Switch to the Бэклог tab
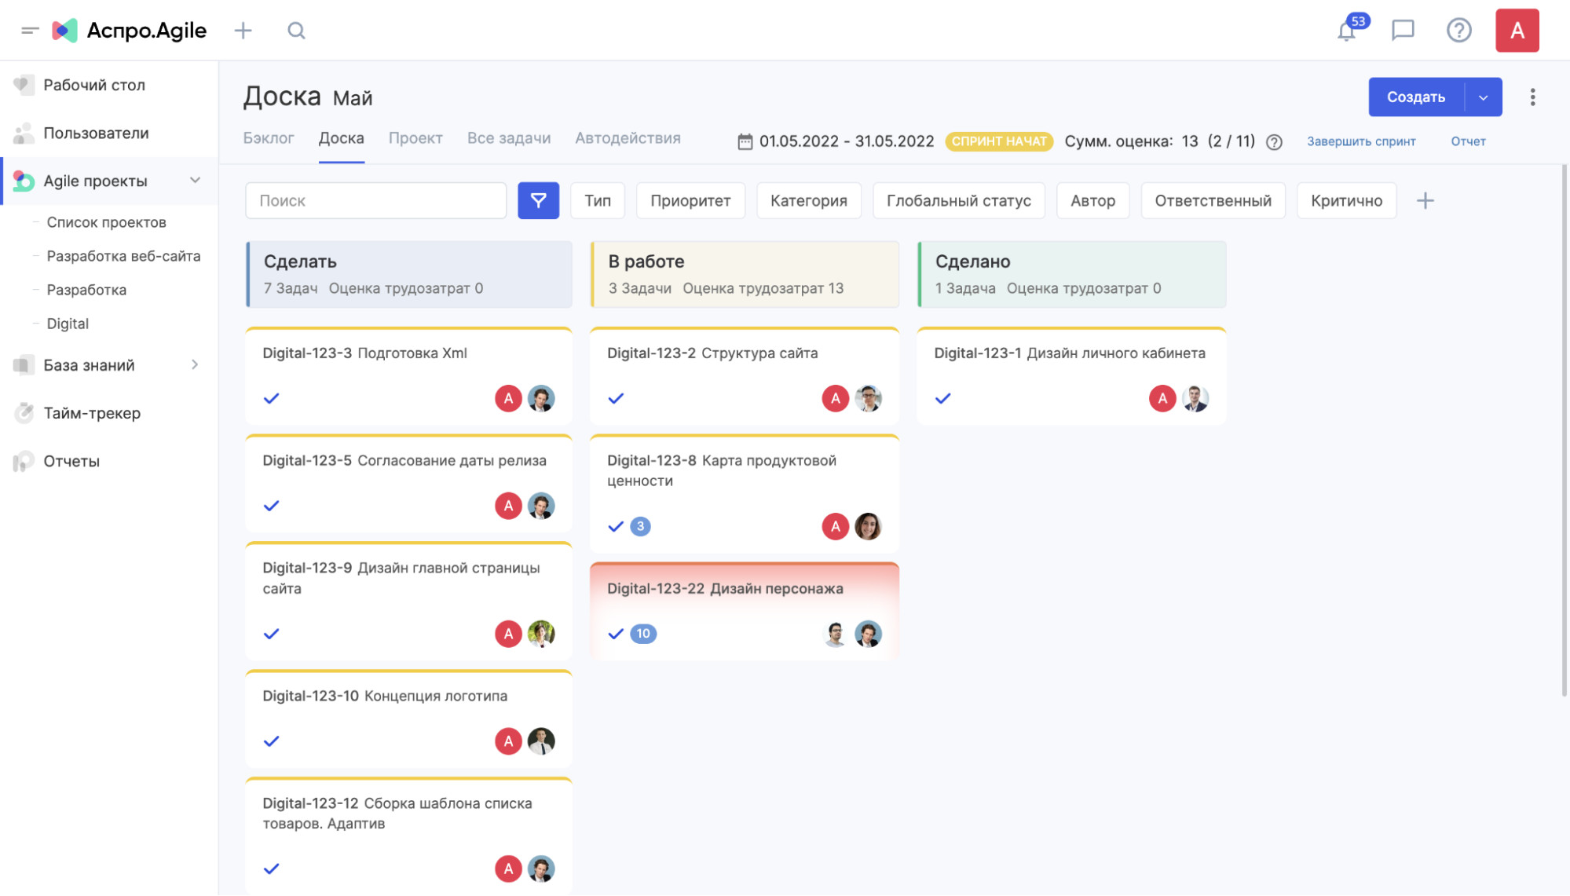 (x=269, y=138)
